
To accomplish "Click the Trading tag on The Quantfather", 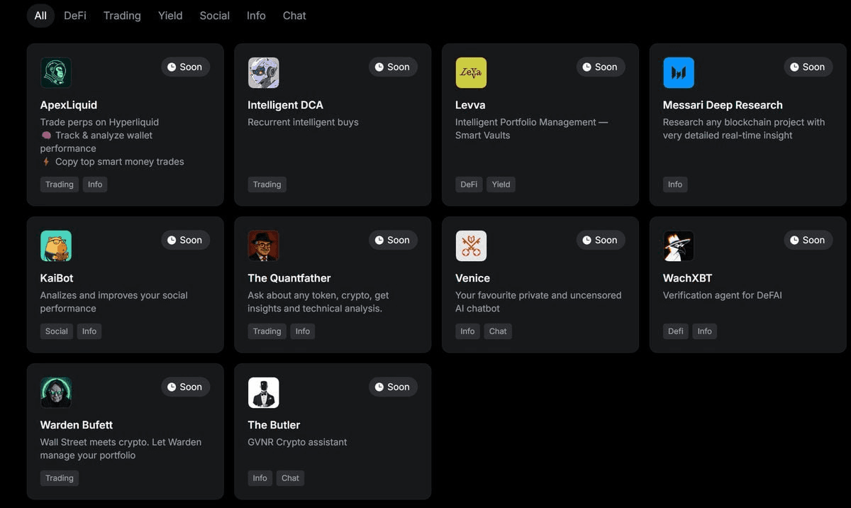I will pyautogui.click(x=267, y=331).
